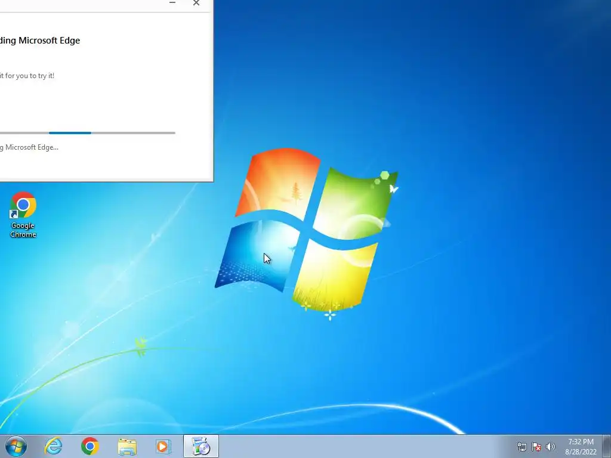Open Windows Media Player from the taskbar
Viewport: 611px width, 458px height.
coord(163,446)
